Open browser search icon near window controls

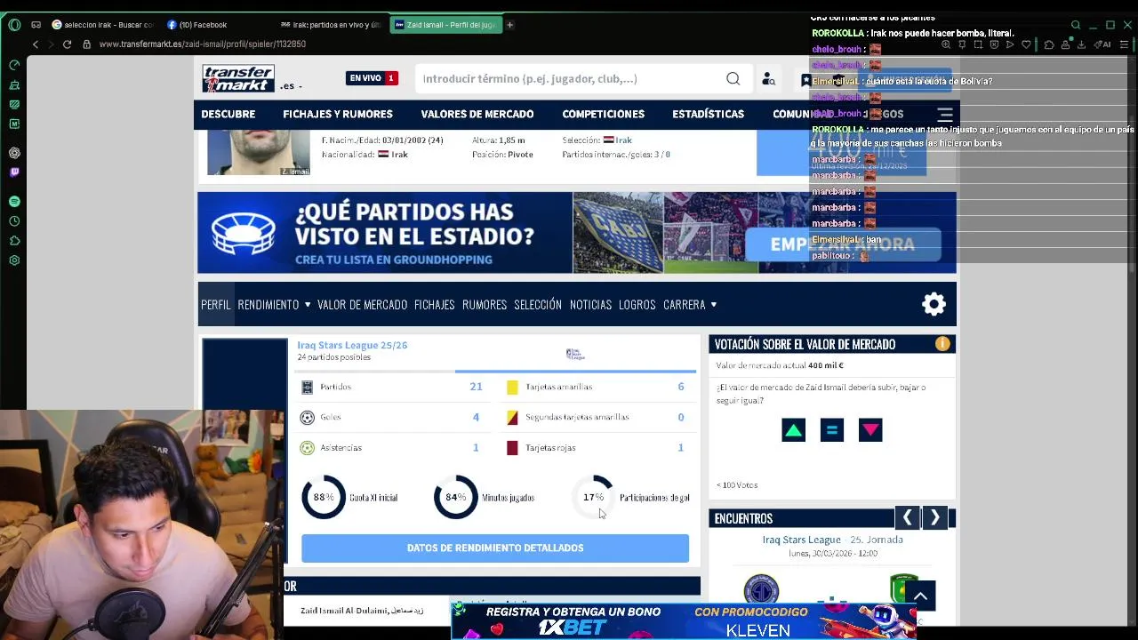point(1076,25)
